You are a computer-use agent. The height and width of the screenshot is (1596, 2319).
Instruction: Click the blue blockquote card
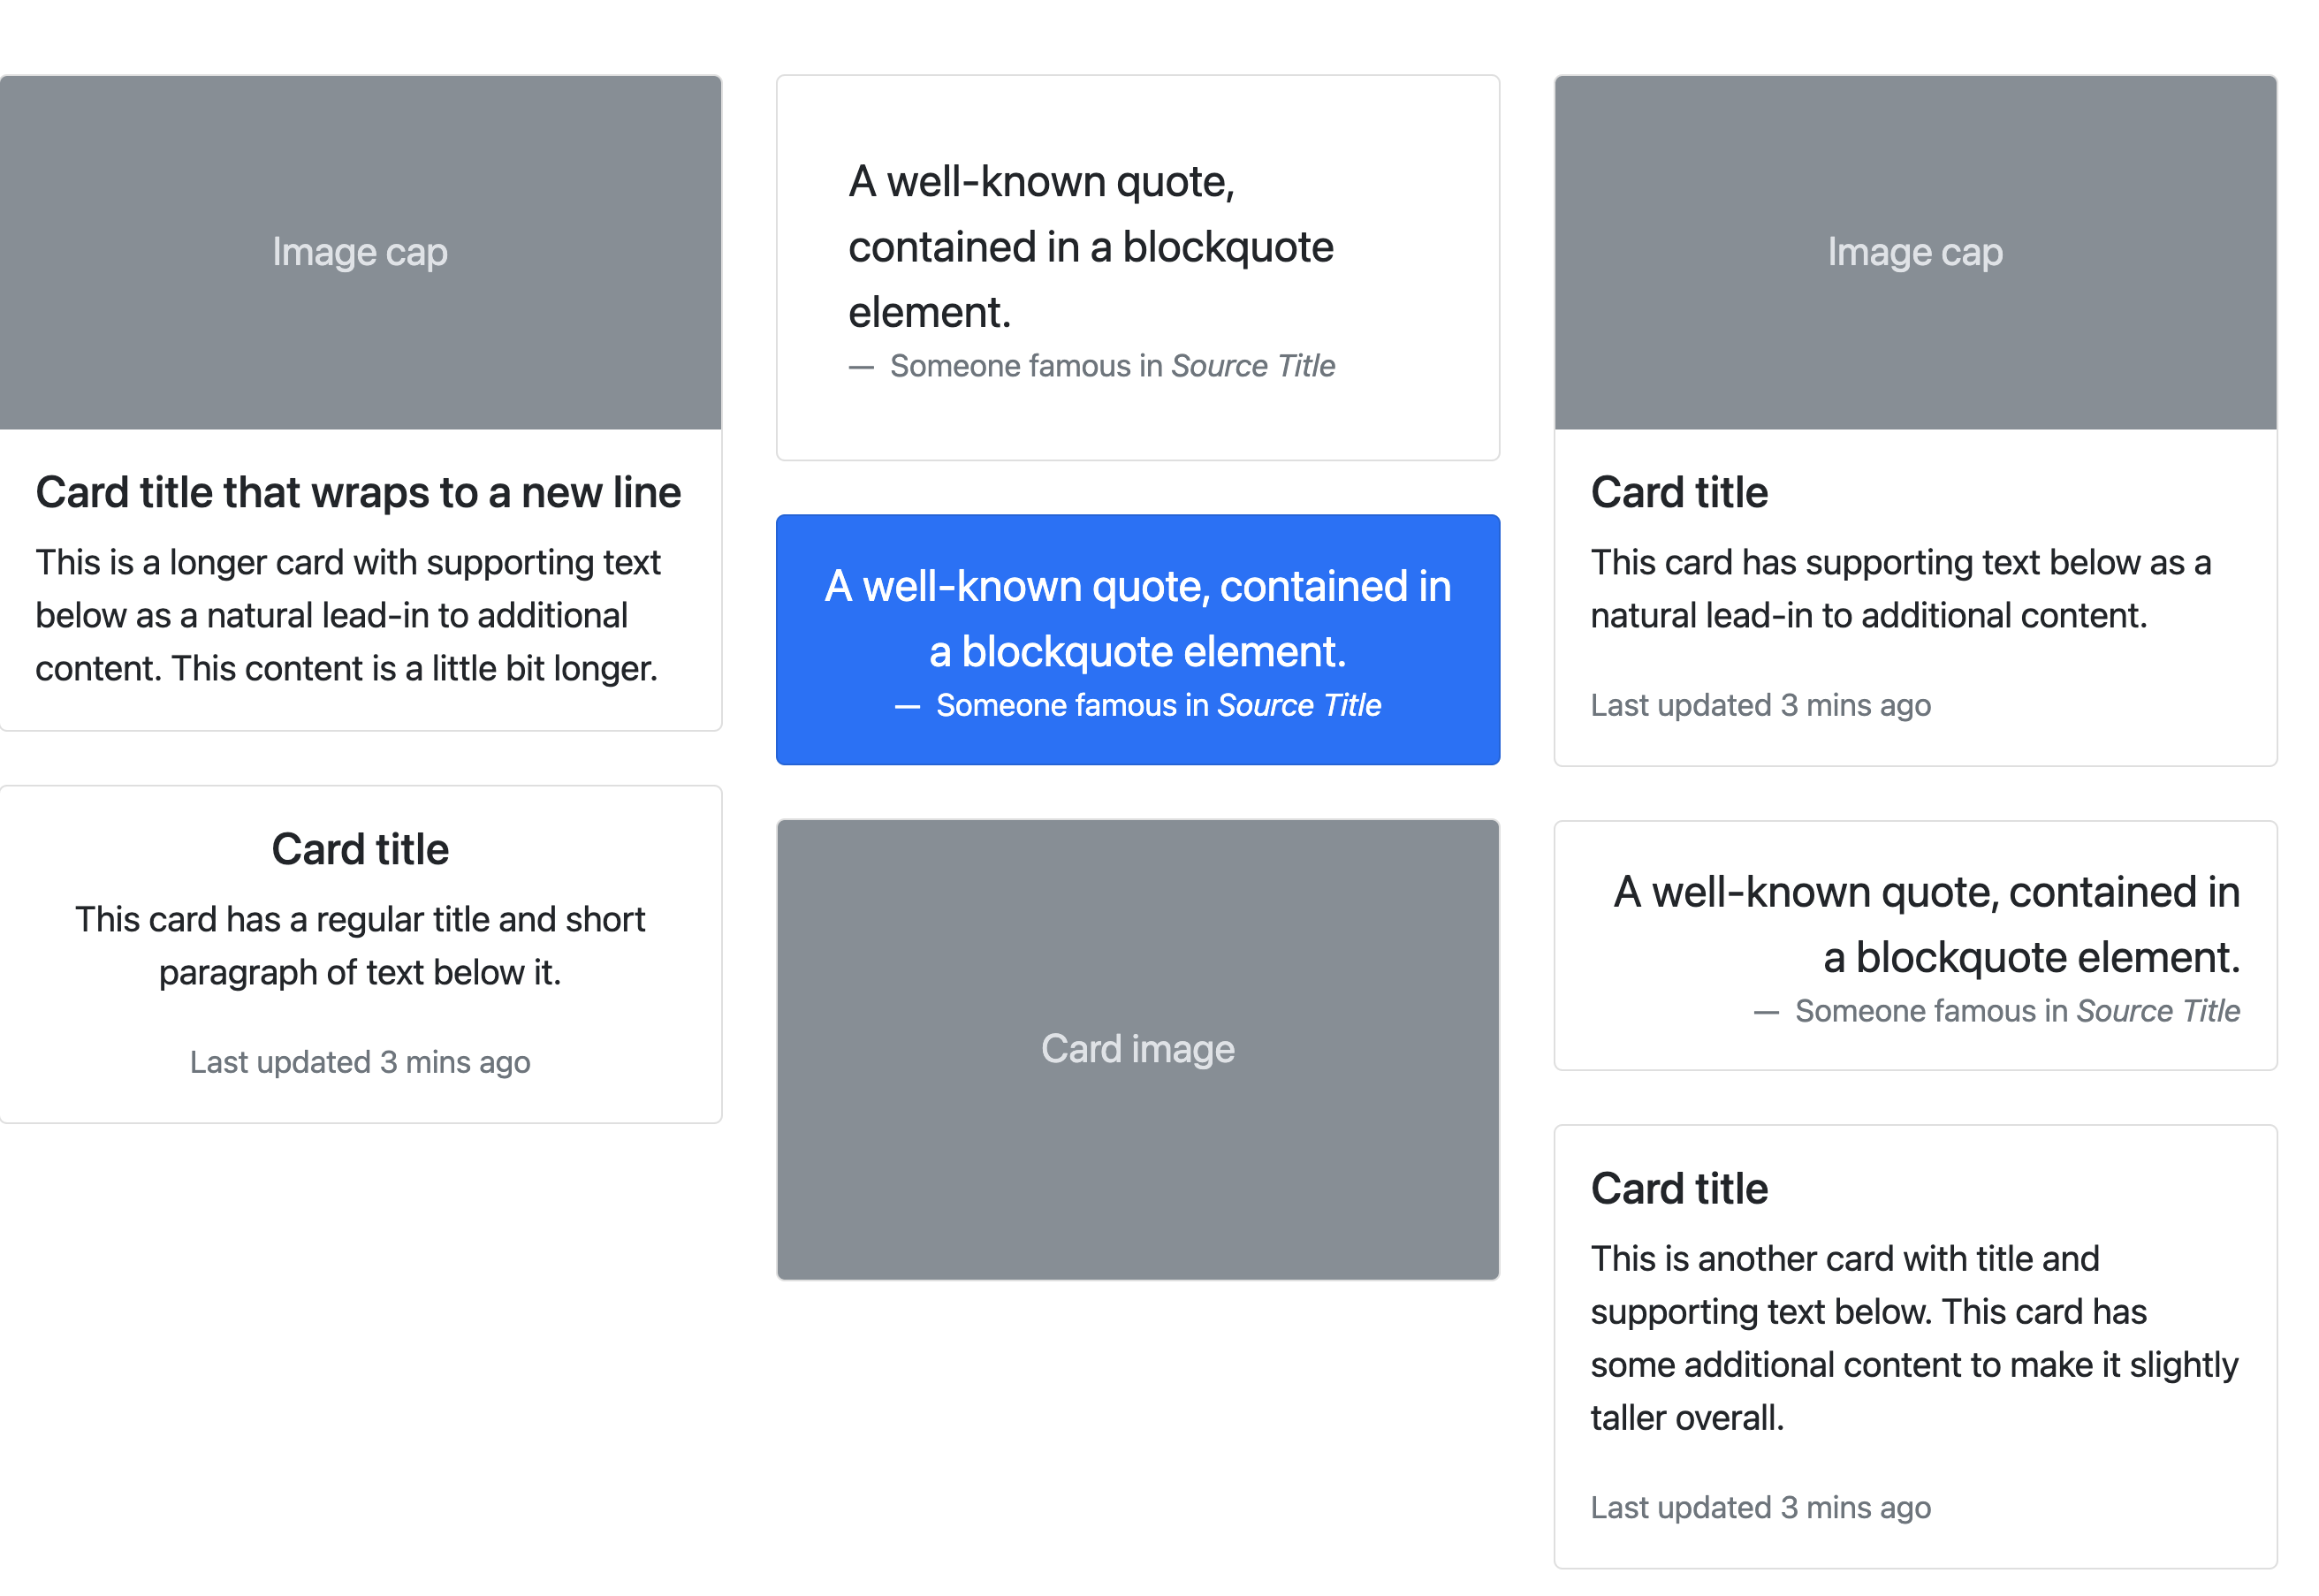pos(1138,640)
